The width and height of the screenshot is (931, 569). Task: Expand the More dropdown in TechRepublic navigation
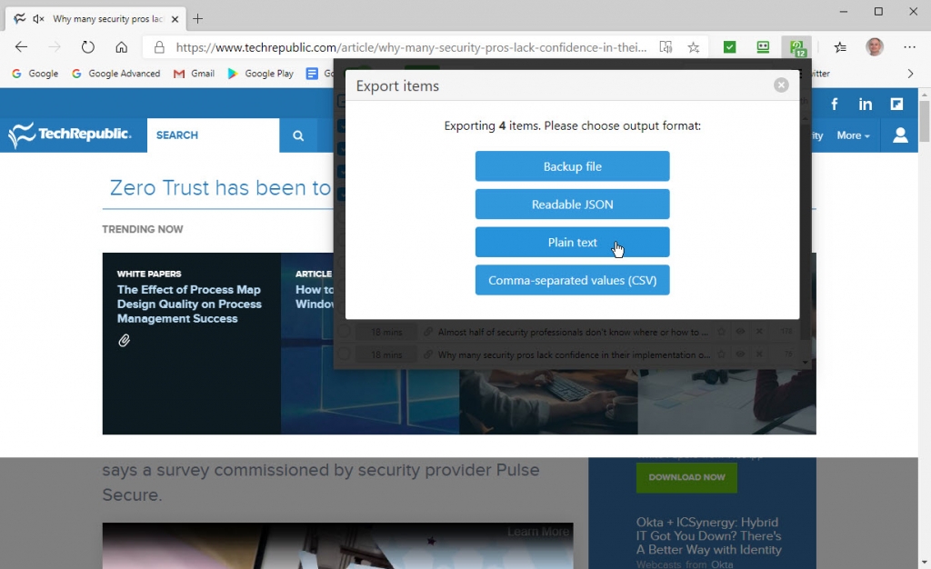pyautogui.click(x=853, y=135)
